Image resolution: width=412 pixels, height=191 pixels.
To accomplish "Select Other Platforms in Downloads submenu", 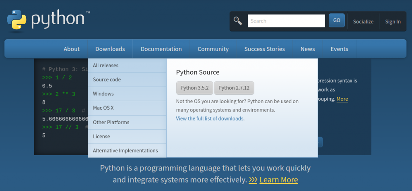I will pyautogui.click(x=127, y=122).
